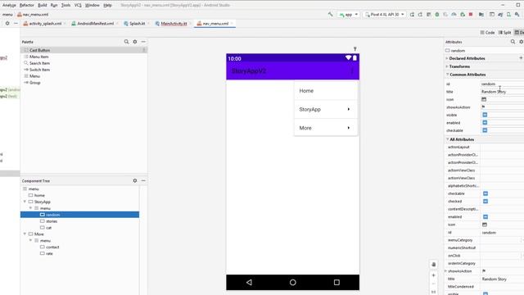Open the VCS menu
Screen dimensions: 524x295
(78, 5)
